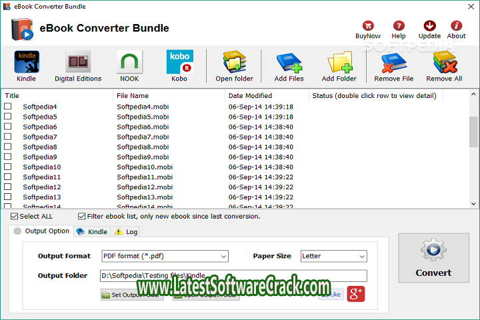
Task: Click the Add Folder icon
Action: pyautogui.click(x=339, y=62)
